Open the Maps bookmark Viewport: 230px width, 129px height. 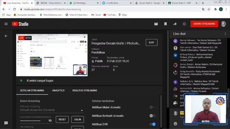(x=123, y=15)
